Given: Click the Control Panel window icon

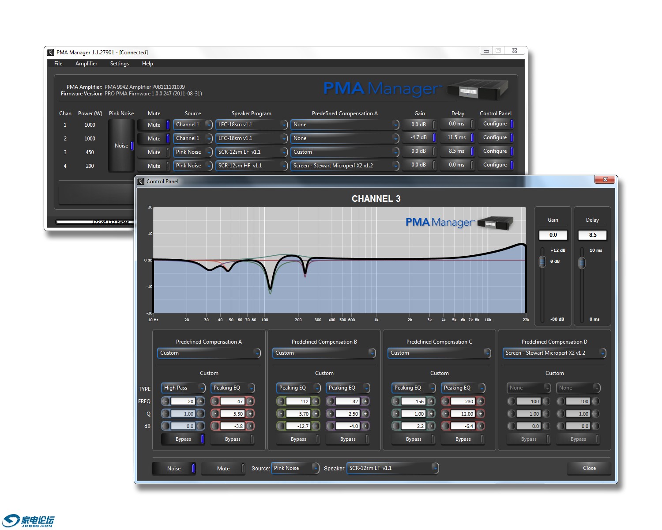Looking at the screenshot, I should coord(141,182).
